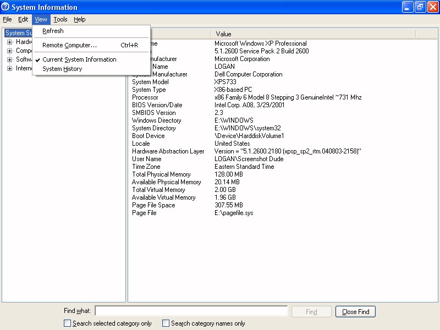Select Current System Information menu option
440x330 pixels.
tap(91, 59)
